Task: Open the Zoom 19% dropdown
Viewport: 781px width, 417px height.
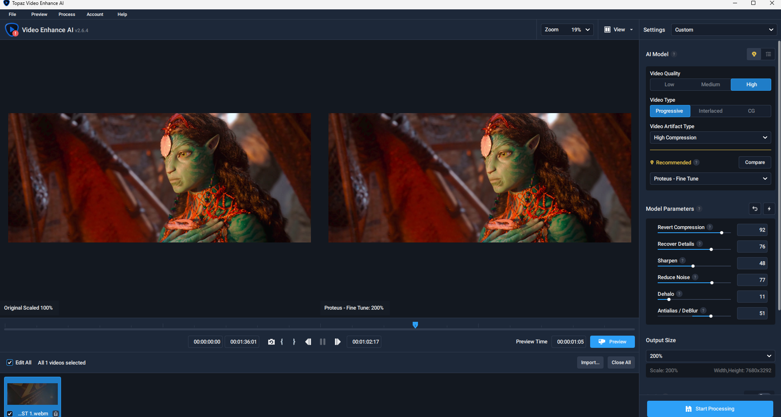Action: coord(567,30)
